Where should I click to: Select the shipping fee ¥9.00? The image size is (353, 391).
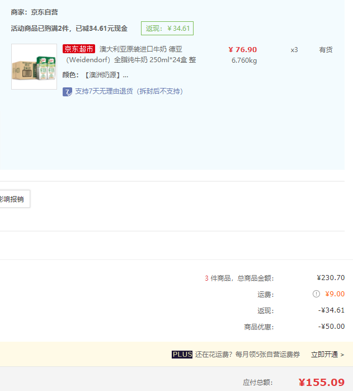click(x=335, y=294)
